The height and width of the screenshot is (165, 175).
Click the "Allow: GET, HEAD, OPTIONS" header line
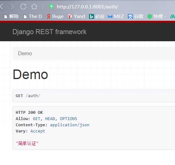point(46,119)
